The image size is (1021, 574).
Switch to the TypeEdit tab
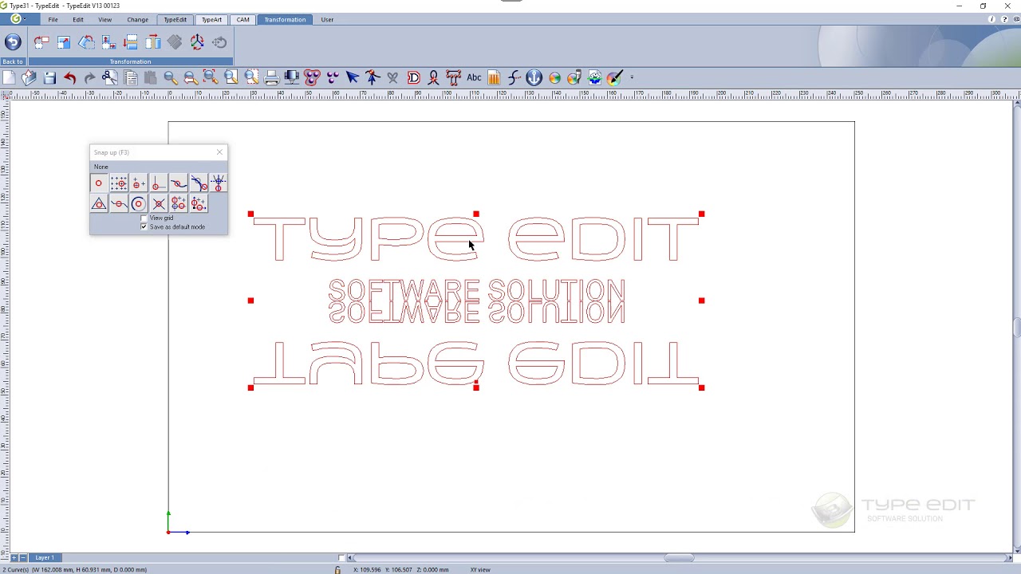click(175, 19)
